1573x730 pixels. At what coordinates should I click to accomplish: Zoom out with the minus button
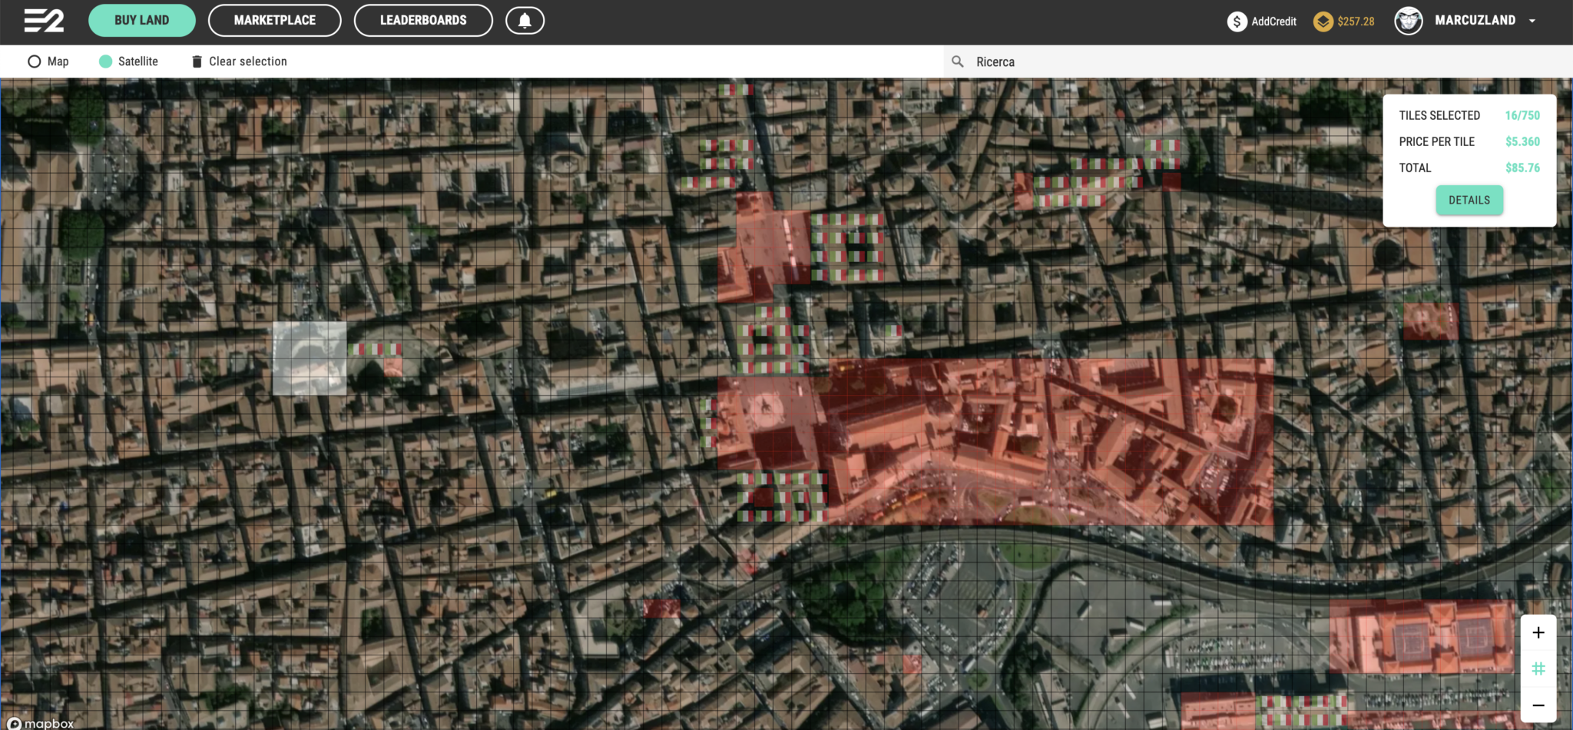[1538, 705]
